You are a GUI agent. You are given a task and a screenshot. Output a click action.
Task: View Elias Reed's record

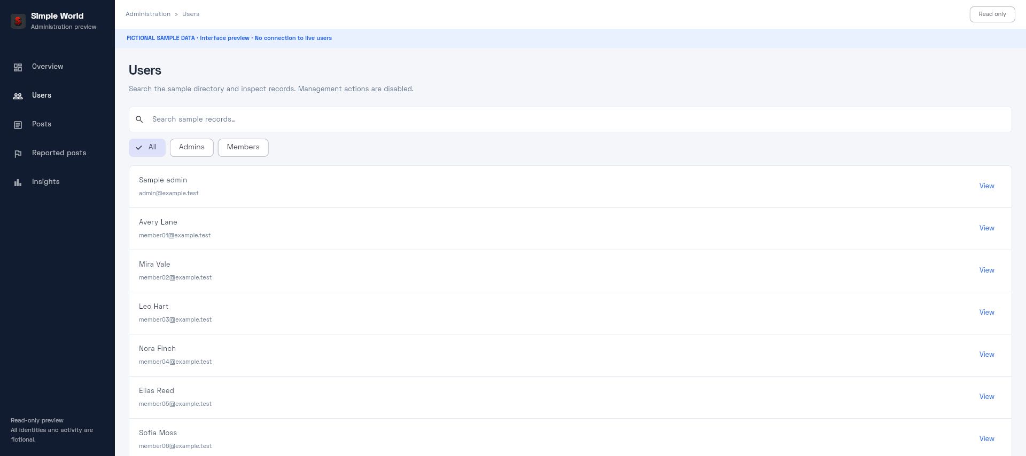click(986, 397)
